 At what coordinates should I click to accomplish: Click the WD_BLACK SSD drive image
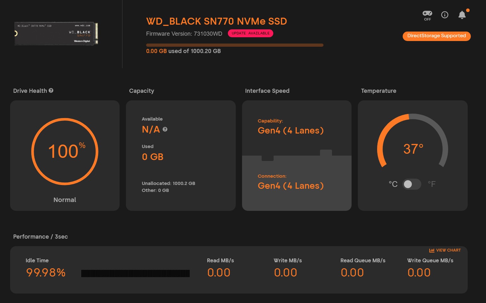click(56, 33)
